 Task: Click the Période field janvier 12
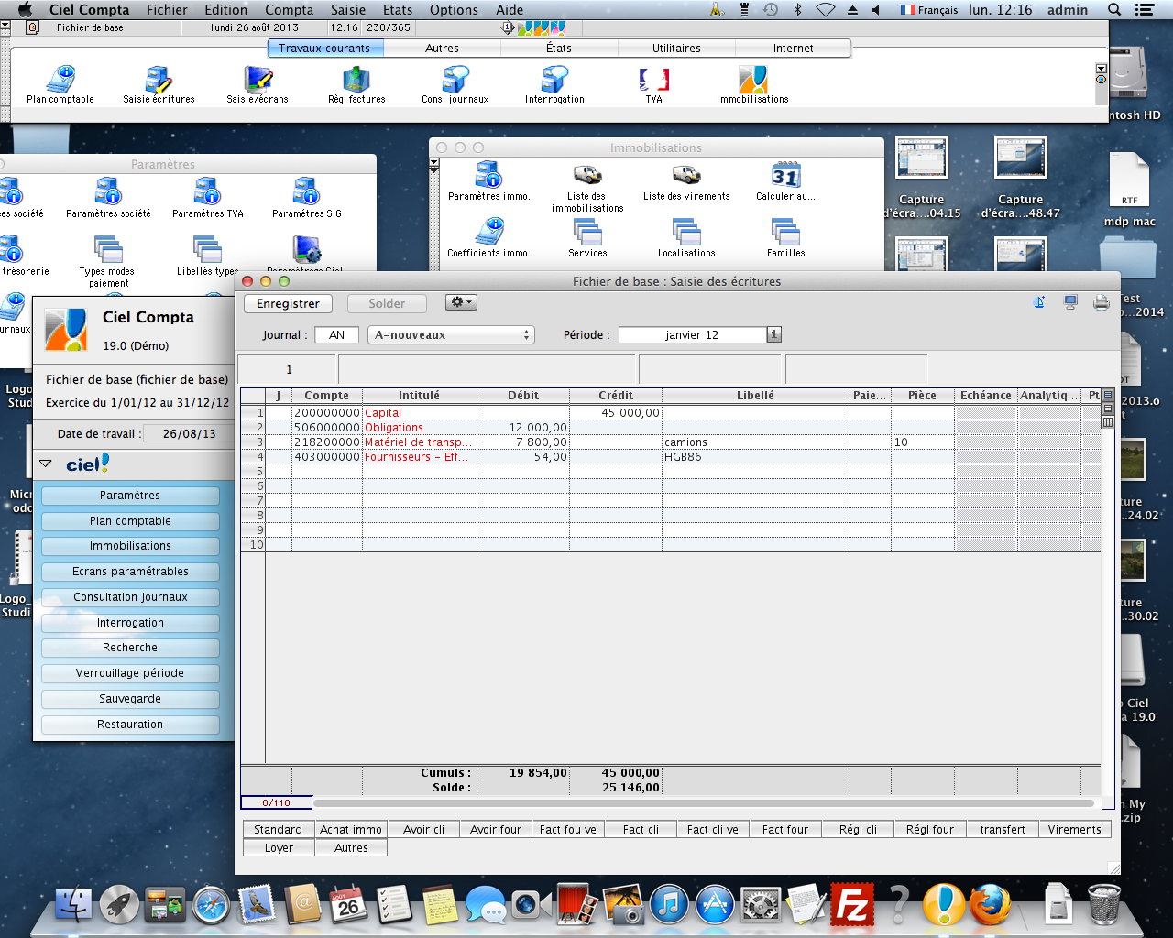point(692,335)
